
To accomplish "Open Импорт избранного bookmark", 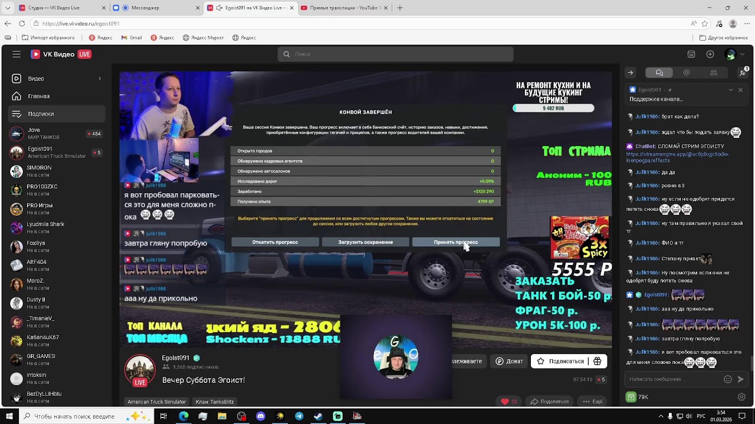I will point(48,38).
